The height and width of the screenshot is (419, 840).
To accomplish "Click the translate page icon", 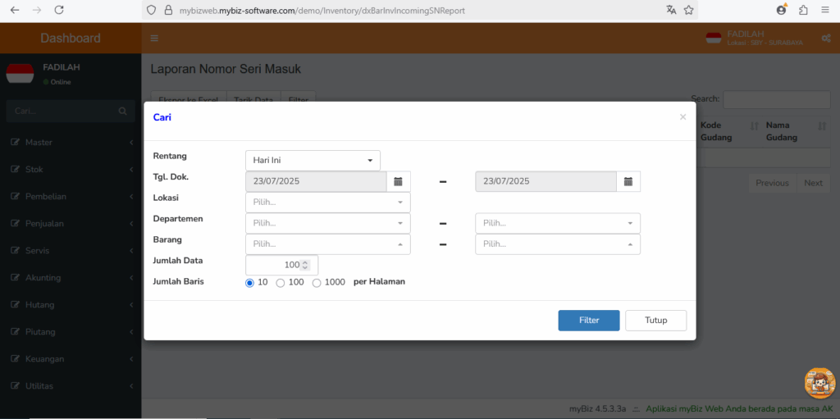I will point(671,10).
